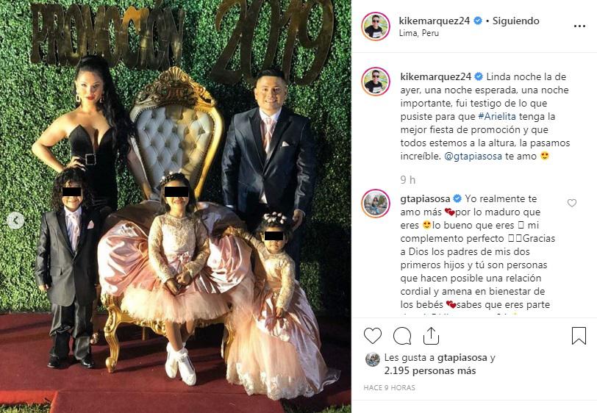View the 2.195 personas más likes list

tap(430, 371)
